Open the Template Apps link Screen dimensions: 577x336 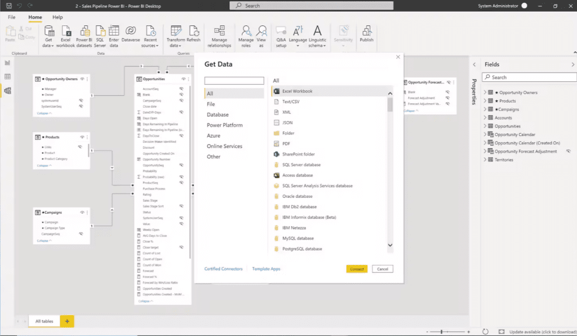(x=266, y=269)
